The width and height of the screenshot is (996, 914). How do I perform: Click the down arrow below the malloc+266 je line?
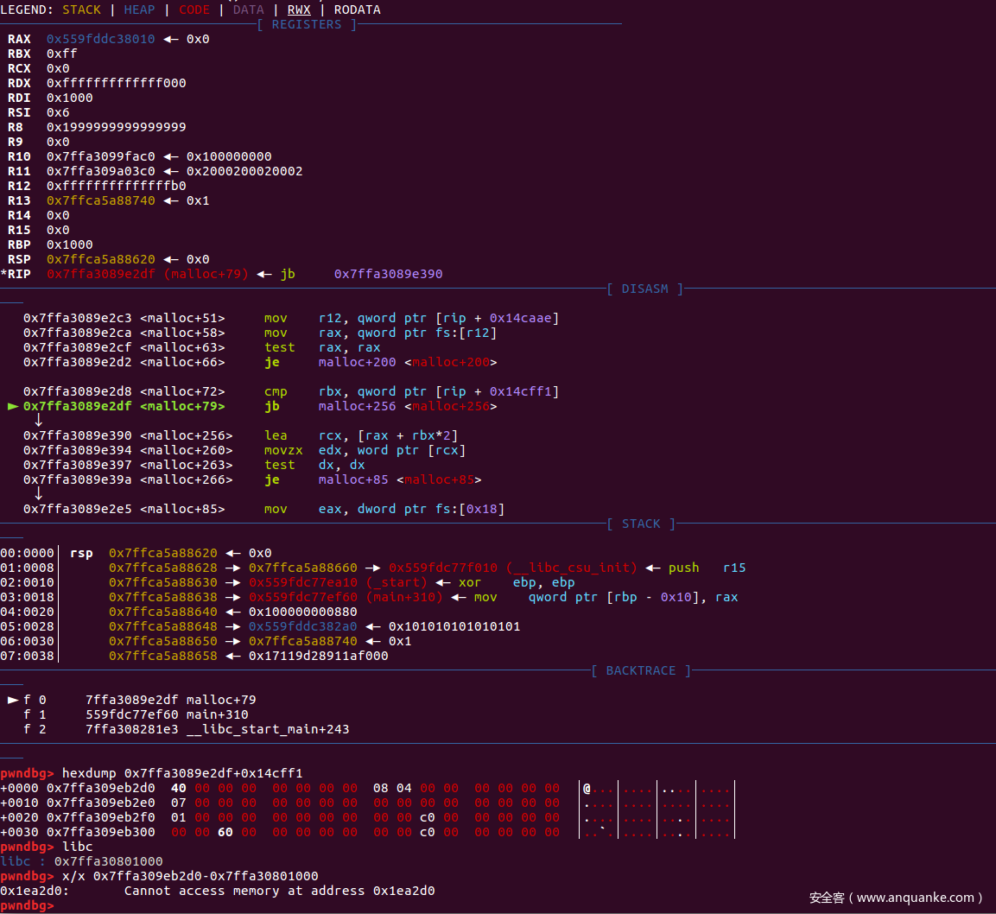(38, 494)
